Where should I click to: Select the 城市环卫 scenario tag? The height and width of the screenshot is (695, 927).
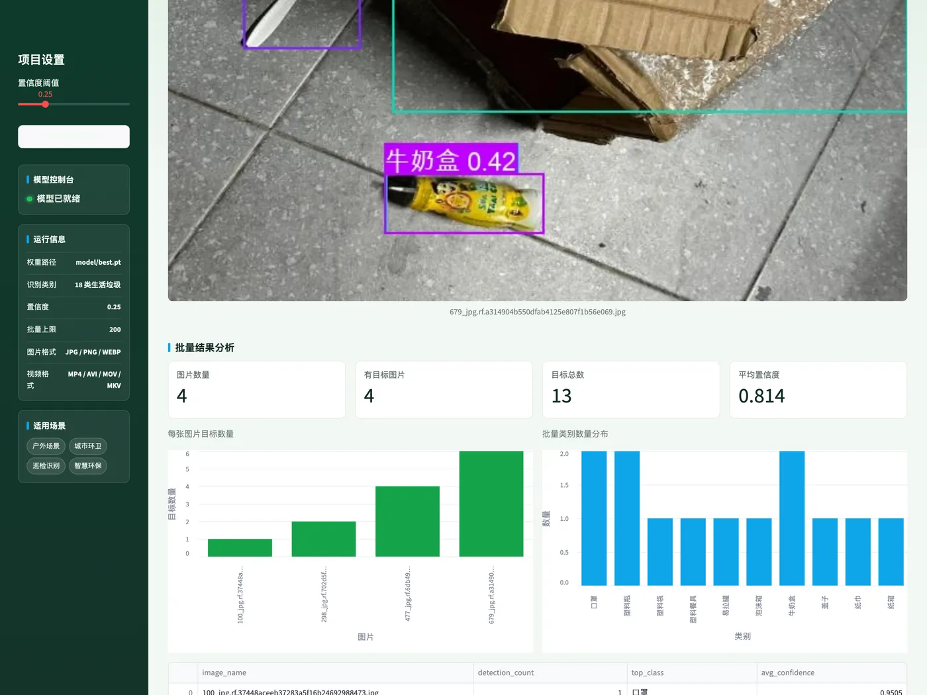87,446
